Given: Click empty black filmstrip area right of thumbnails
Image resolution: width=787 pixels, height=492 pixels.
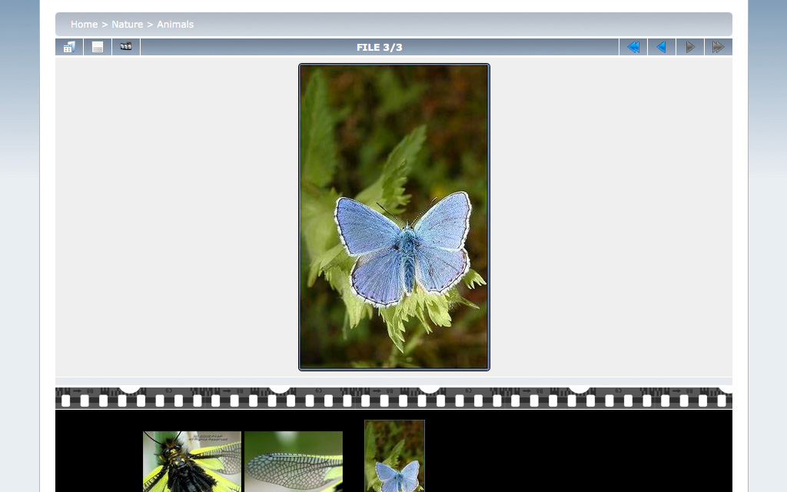Looking at the screenshot, I should tap(576, 454).
